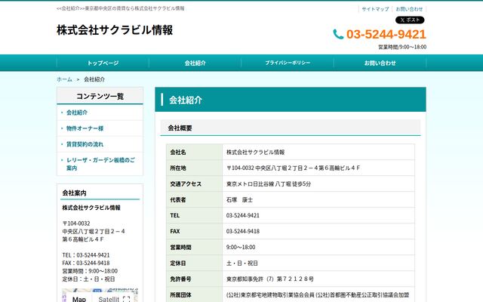Click the address 〒104-0032 中央区八丁堀 table cell

point(318,168)
